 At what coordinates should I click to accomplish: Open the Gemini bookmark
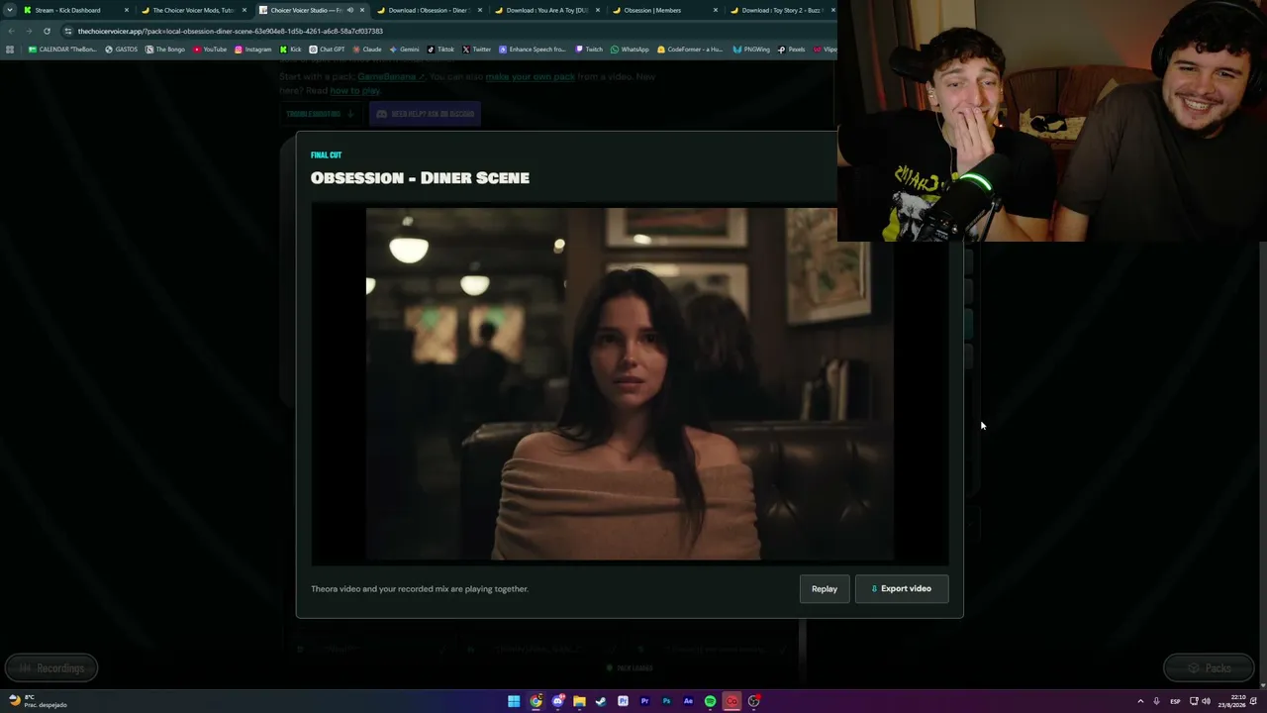404,50
